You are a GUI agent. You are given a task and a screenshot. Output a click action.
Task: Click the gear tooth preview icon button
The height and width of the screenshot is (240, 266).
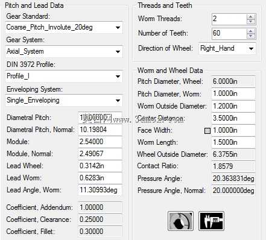pyautogui.click(x=180, y=221)
